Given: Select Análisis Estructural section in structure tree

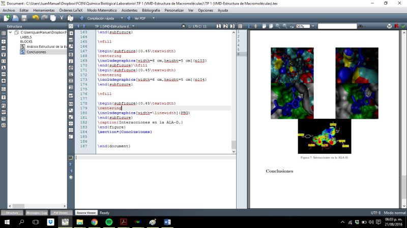Looking at the screenshot, I should click(x=46, y=47).
